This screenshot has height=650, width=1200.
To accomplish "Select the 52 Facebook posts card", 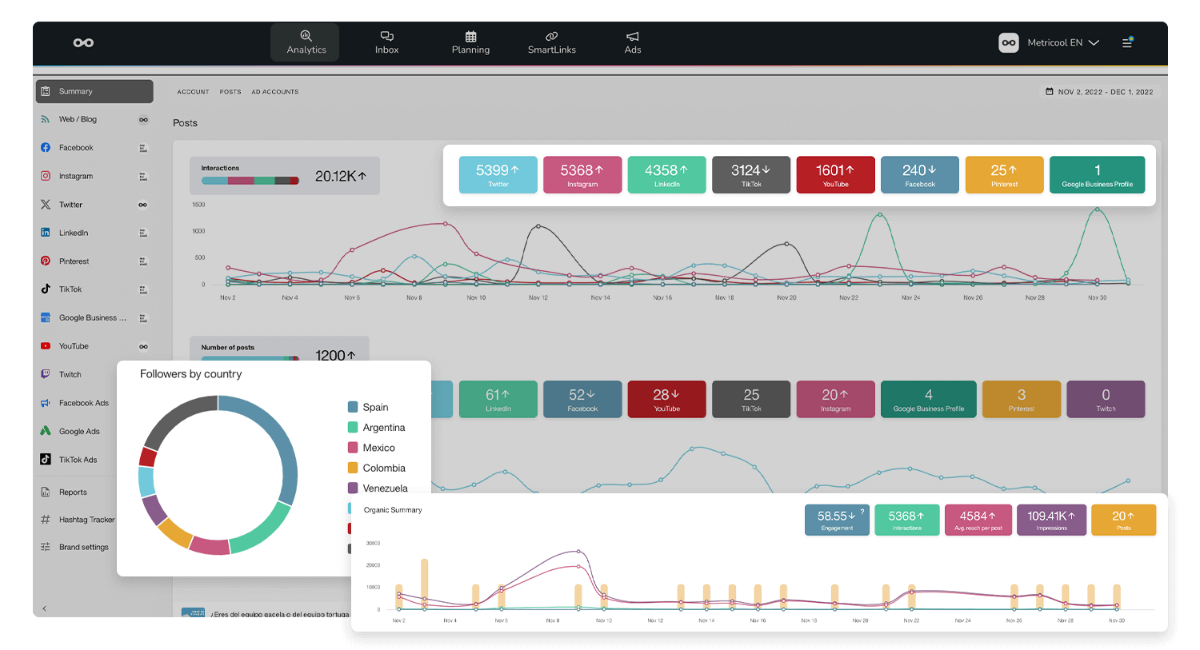I will click(x=582, y=399).
